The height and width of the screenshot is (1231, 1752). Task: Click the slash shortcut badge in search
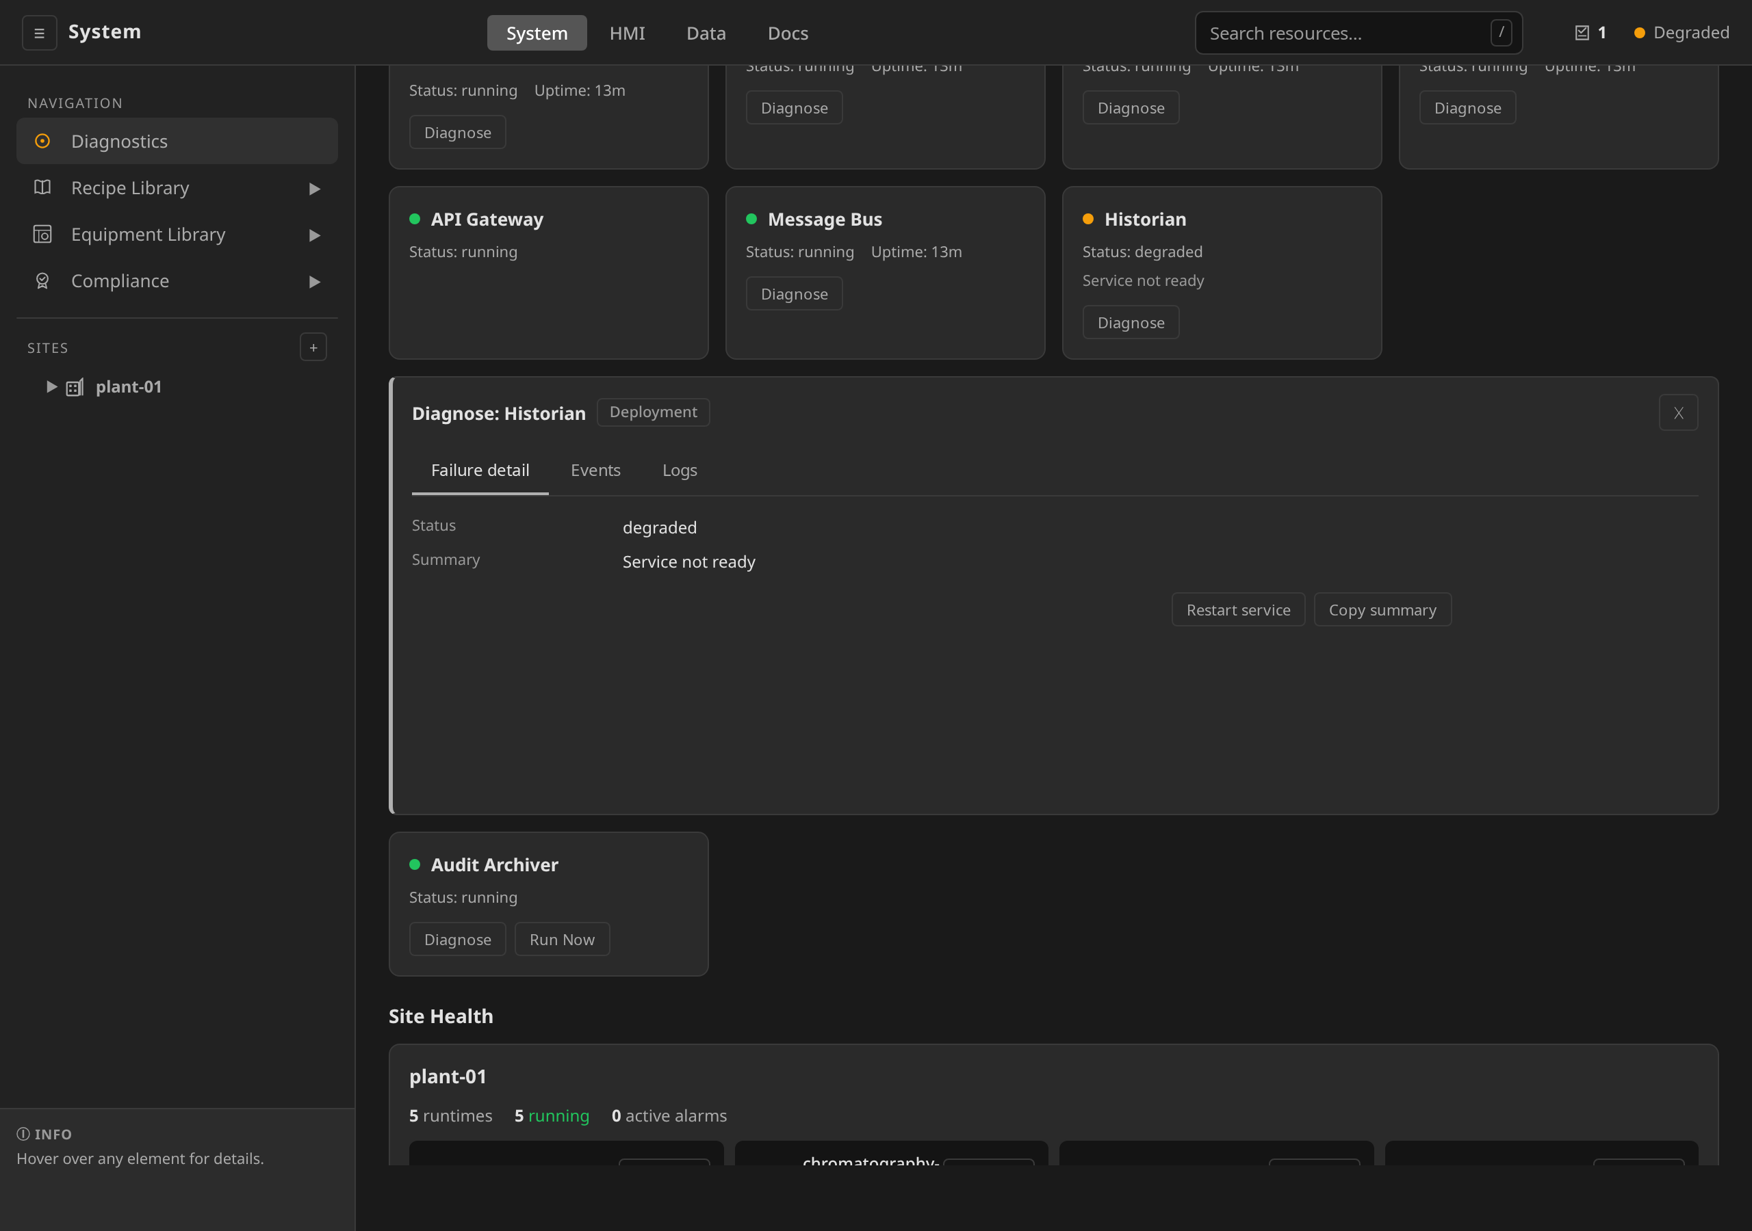1501,33
